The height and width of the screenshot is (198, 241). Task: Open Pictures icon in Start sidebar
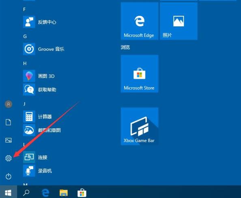point(9,140)
